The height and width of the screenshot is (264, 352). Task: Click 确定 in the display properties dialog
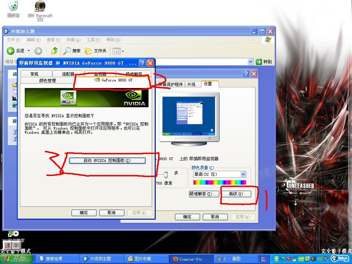tap(187, 217)
